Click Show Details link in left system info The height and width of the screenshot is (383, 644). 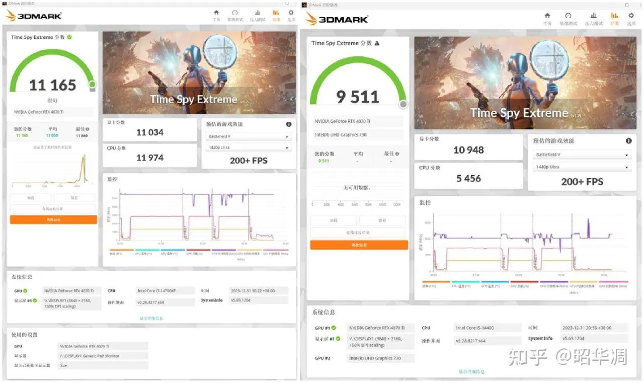point(151,318)
